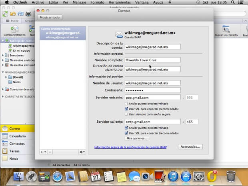Open the gear actions dropdown
248x186 pixels.
click(82, 152)
